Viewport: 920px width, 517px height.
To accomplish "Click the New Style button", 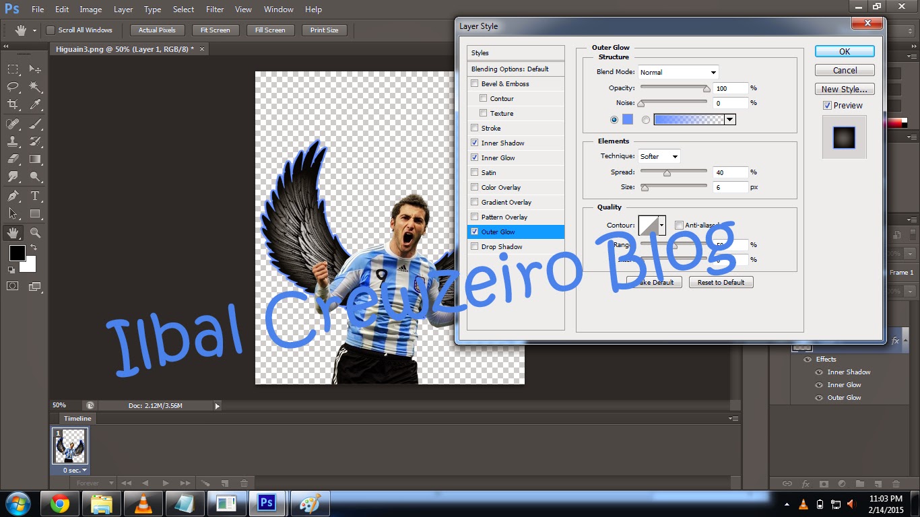I will 845,89.
